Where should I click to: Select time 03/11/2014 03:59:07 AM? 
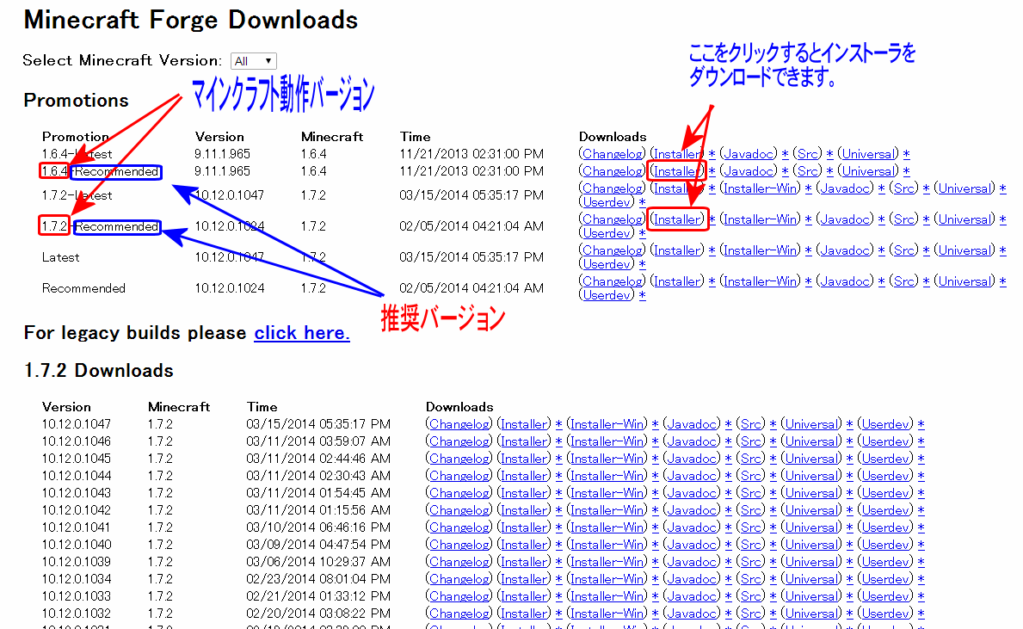click(x=318, y=441)
